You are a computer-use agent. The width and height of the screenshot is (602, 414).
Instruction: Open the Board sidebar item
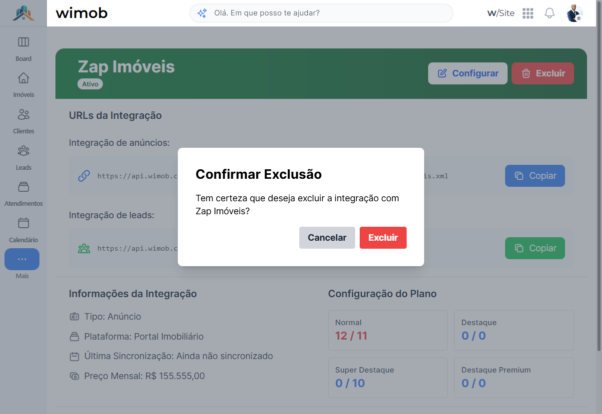[23, 49]
